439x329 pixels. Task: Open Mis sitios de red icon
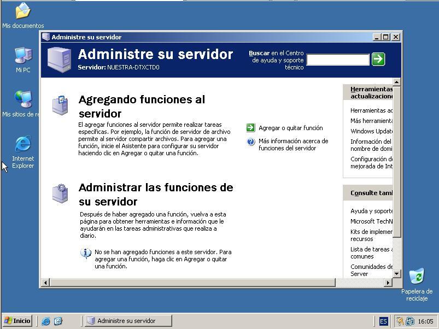coord(21,103)
